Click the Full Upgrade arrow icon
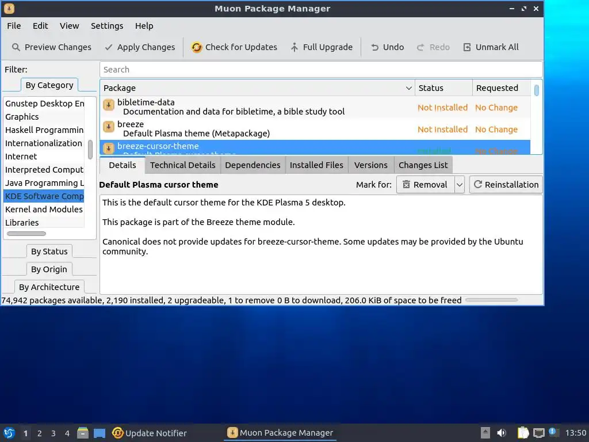 pyautogui.click(x=294, y=47)
